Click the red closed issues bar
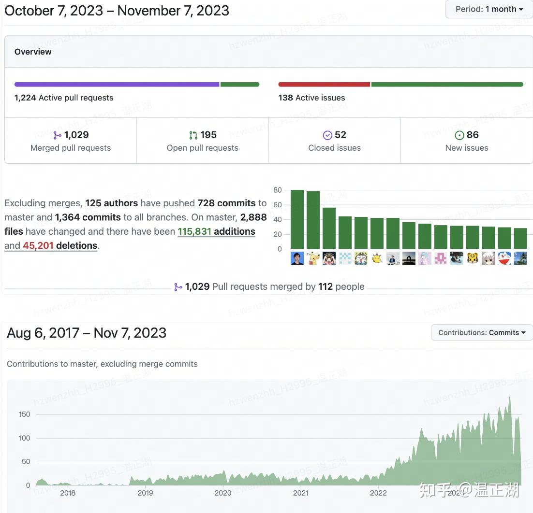The width and height of the screenshot is (533, 513). click(x=324, y=84)
